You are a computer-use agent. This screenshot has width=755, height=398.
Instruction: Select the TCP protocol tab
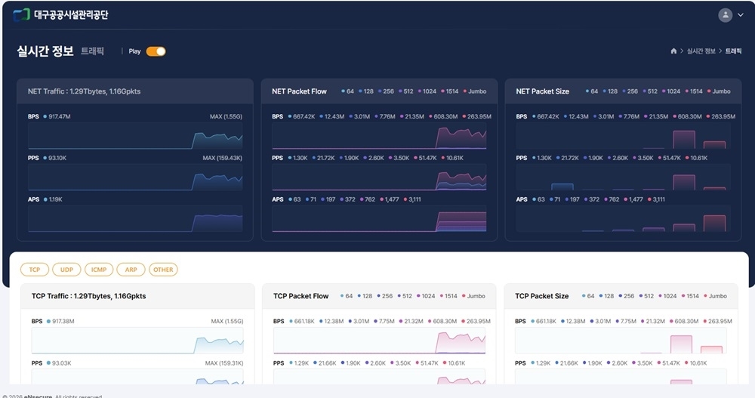(35, 270)
